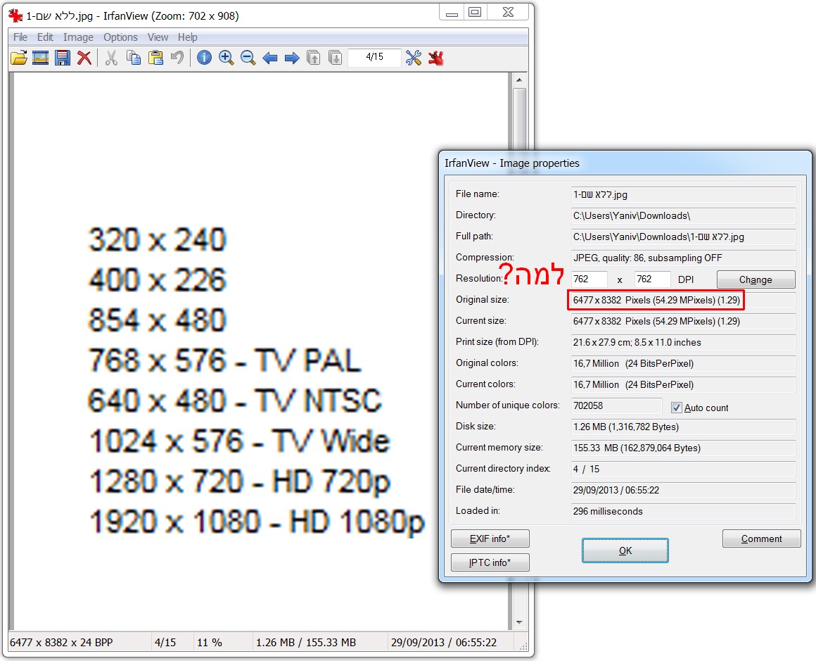This screenshot has height=661, width=816.
Task: Open the Options menu
Action: tap(120, 37)
